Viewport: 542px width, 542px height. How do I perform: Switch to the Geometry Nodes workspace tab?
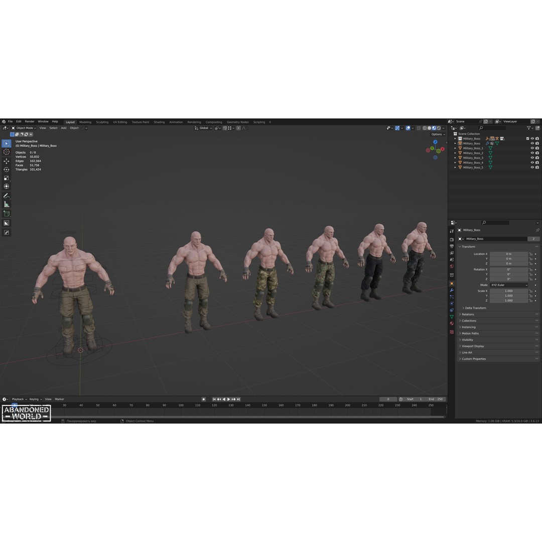pos(238,122)
